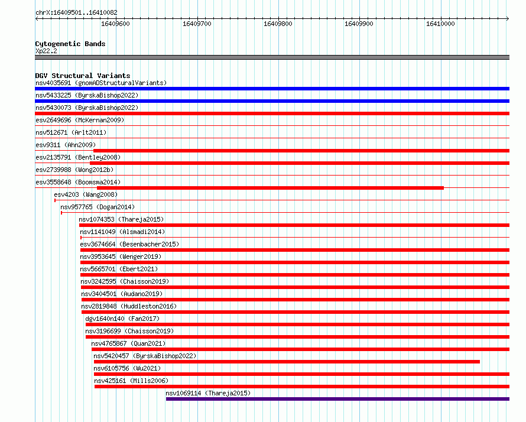Screen dimensions: 526x422
Task: Click the thin red line of nsv957765
Action: [285, 213]
